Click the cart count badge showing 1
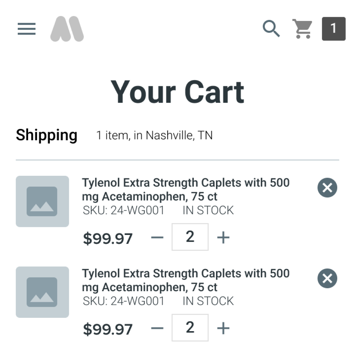The height and width of the screenshot is (356, 355). point(333,29)
